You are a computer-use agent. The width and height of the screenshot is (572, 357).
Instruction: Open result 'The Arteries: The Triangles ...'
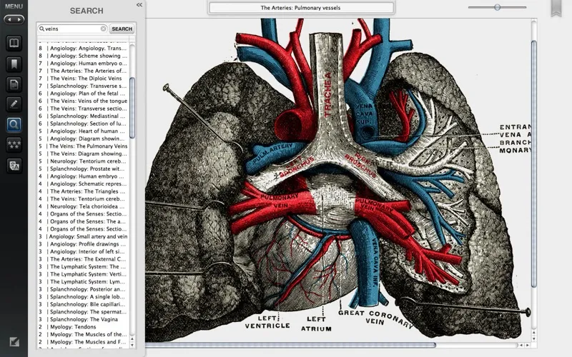pyautogui.click(x=83, y=191)
